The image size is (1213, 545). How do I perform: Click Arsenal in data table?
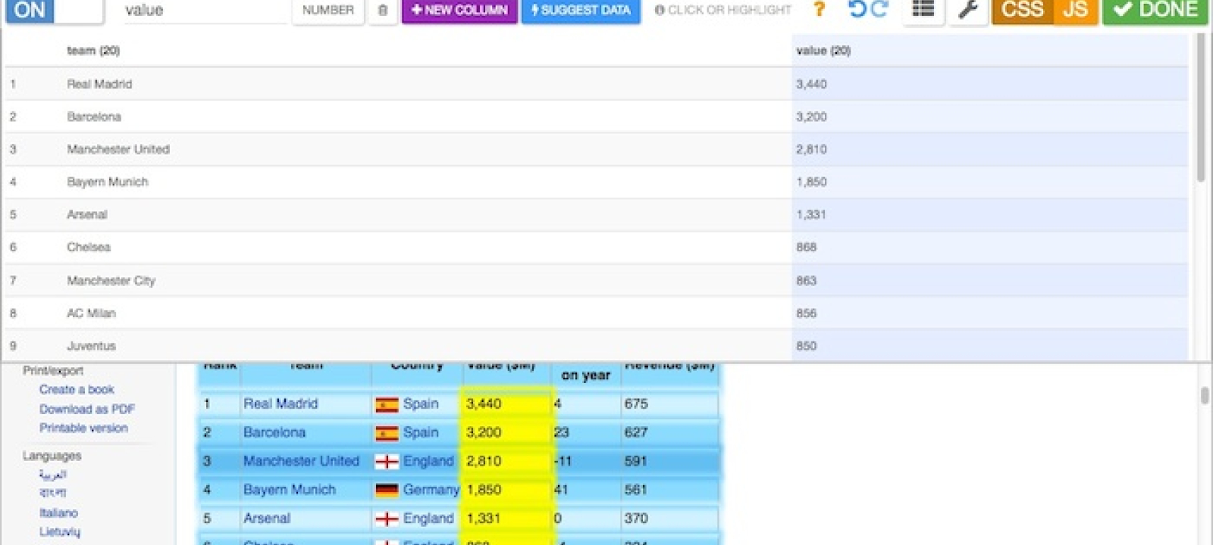click(87, 214)
